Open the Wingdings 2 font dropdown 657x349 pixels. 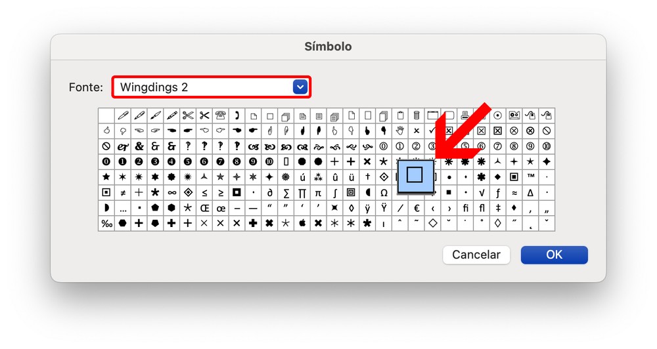pyautogui.click(x=300, y=87)
